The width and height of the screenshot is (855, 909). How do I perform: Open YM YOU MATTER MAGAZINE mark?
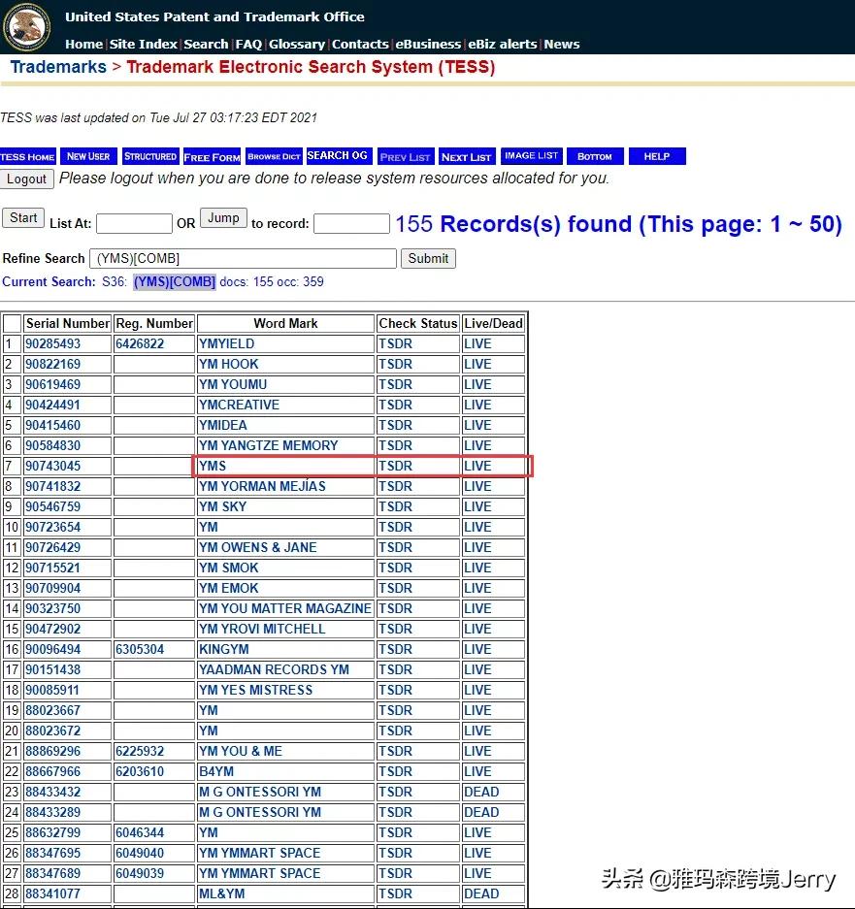click(x=284, y=608)
